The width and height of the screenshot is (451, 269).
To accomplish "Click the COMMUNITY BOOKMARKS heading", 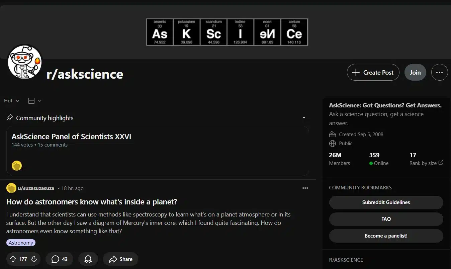I will [x=360, y=188].
